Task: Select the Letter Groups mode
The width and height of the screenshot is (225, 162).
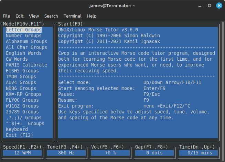Action: point(24,30)
